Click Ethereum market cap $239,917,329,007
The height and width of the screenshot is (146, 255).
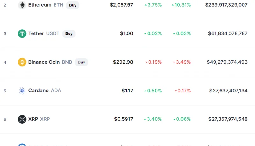coord(226,5)
